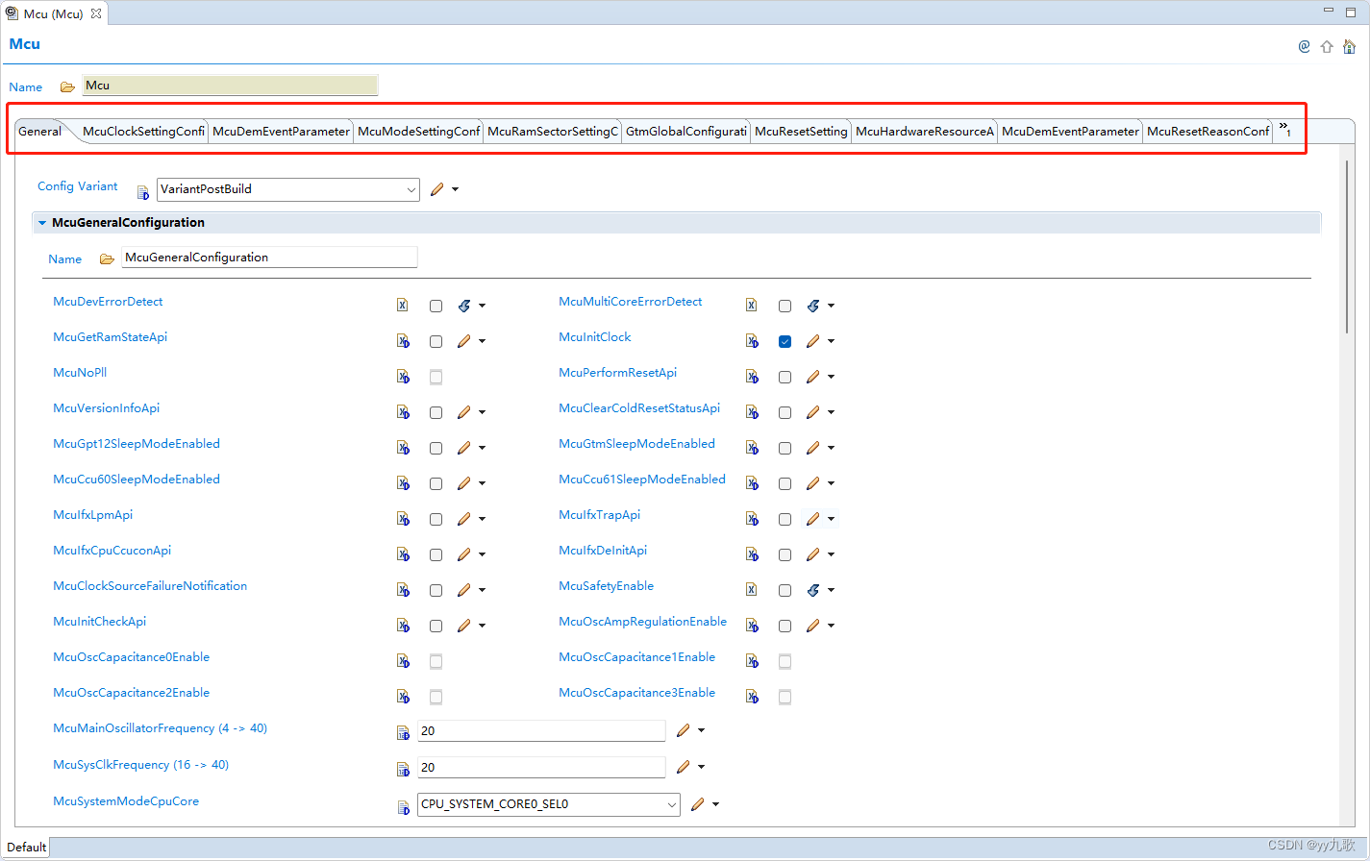Image resolution: width=1370 pixels, height=861 pixels.
Task: Tick the McuCcu61SleepModeEnabled checkbox
Action: point(785,483)
